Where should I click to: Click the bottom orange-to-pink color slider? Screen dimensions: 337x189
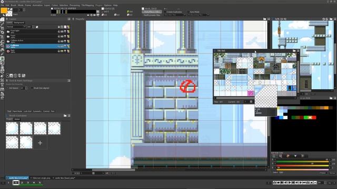[302, 170]
